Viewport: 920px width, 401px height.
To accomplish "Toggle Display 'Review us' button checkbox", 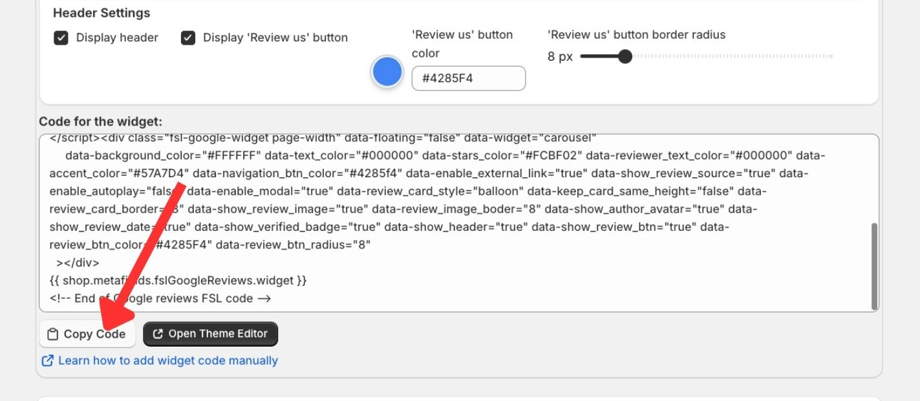I will coord(188,38).
